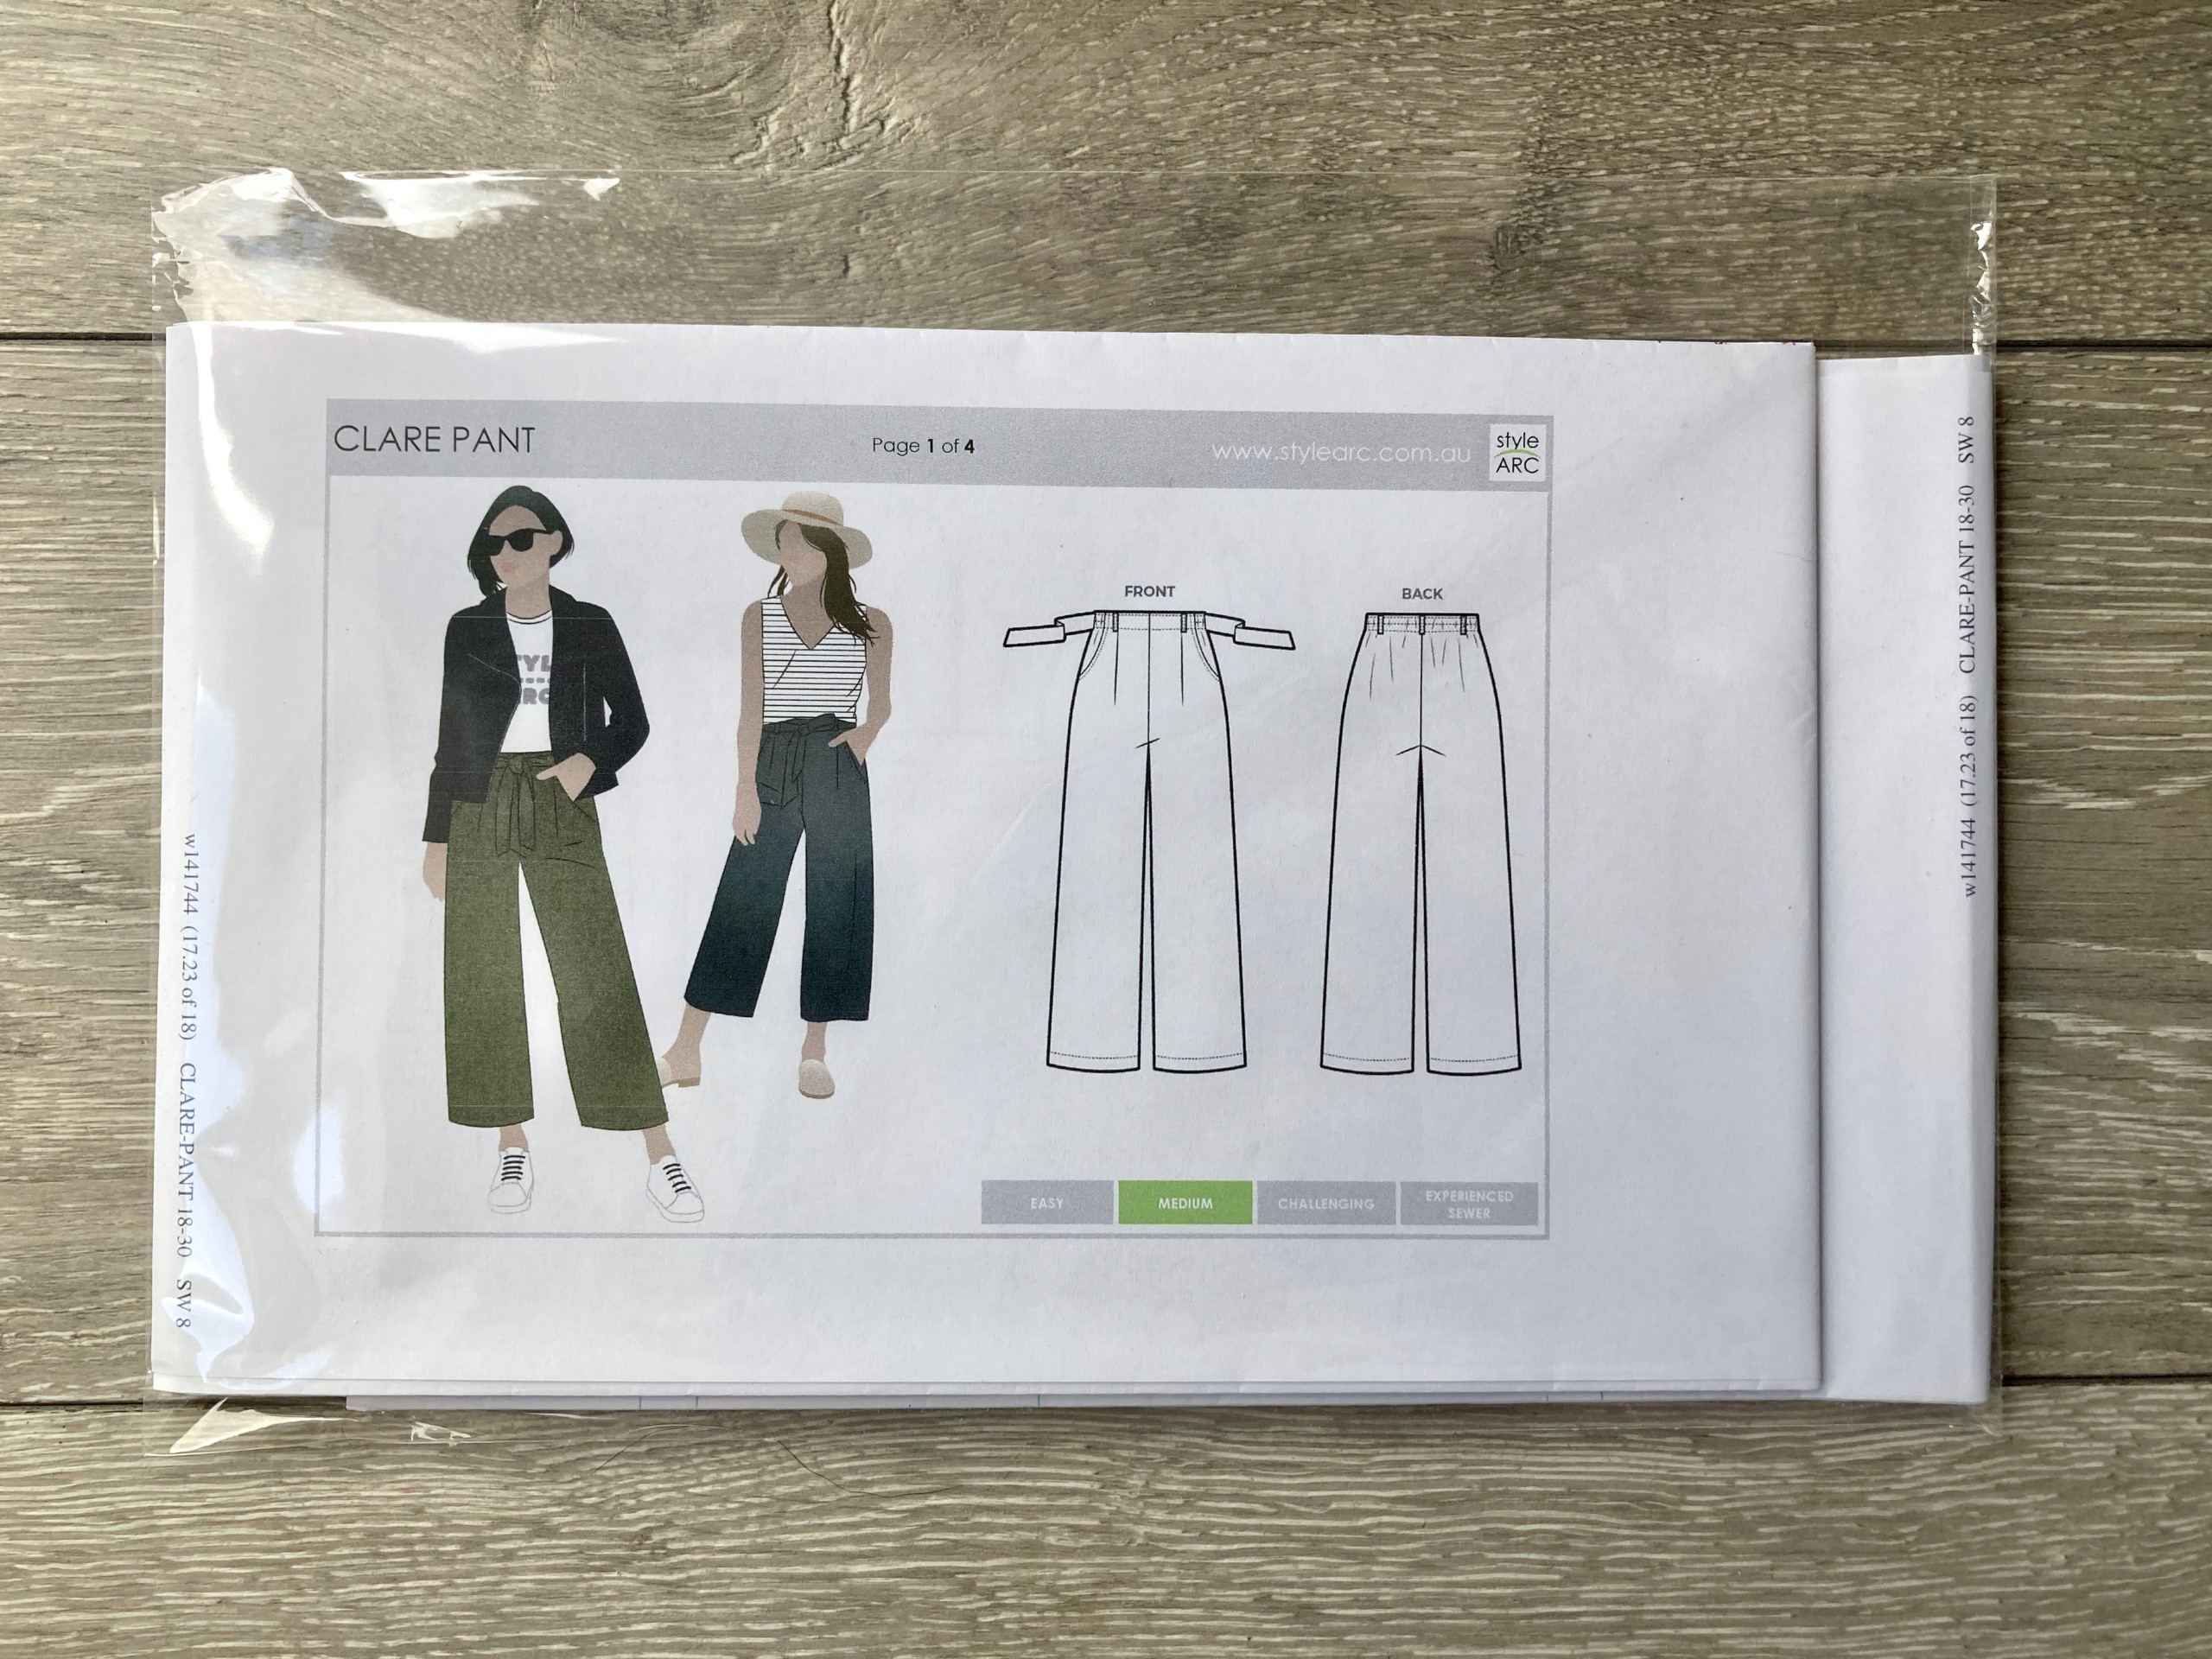Click the BACK view pants drawing
Screen dimensions: 2212x1659
[x=1421, y=850]
